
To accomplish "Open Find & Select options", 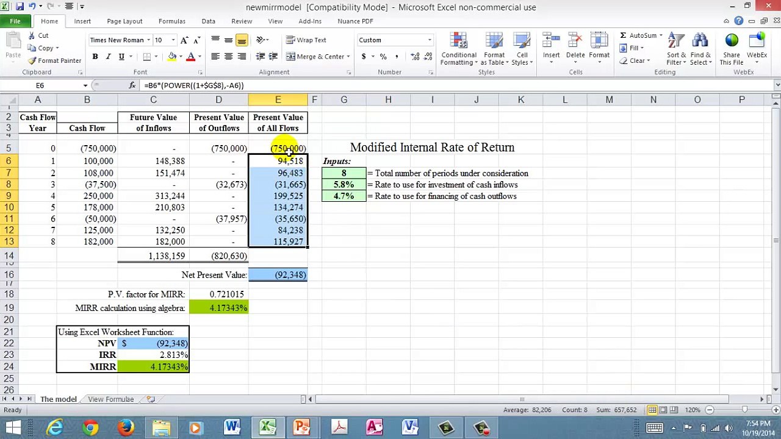I will pos(700,49).
